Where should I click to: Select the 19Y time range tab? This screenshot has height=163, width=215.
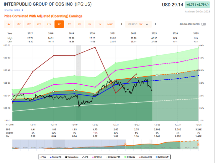point(8,24)
